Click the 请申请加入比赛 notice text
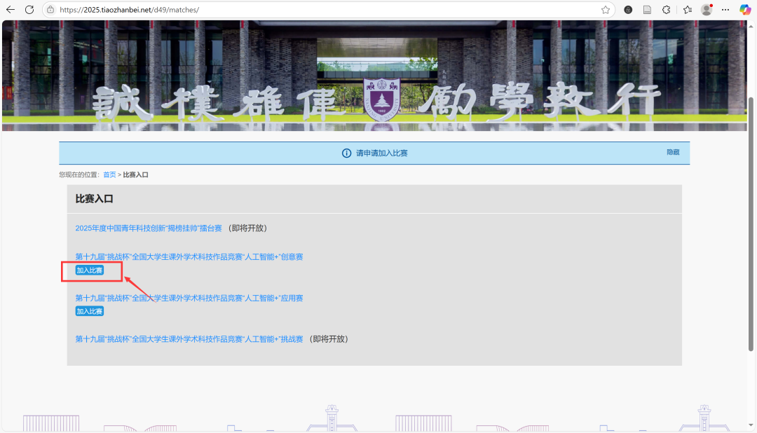 [x=382, y=153]
